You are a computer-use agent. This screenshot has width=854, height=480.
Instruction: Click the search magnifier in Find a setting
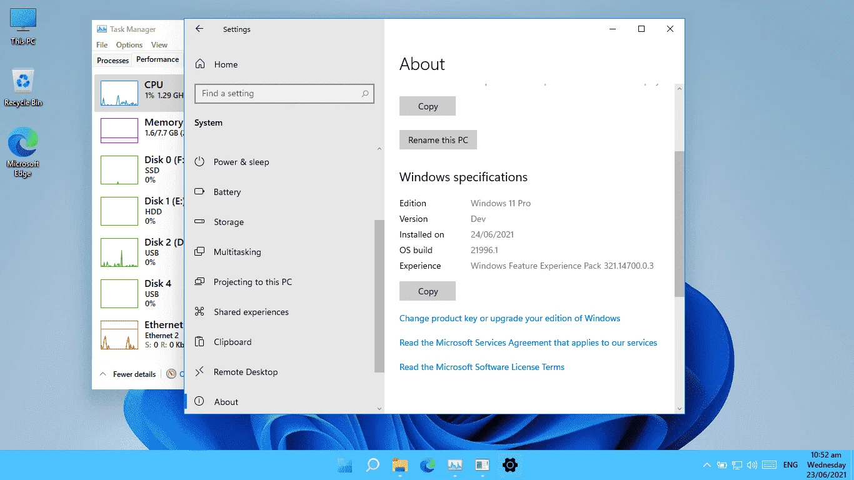click(365, 94)
